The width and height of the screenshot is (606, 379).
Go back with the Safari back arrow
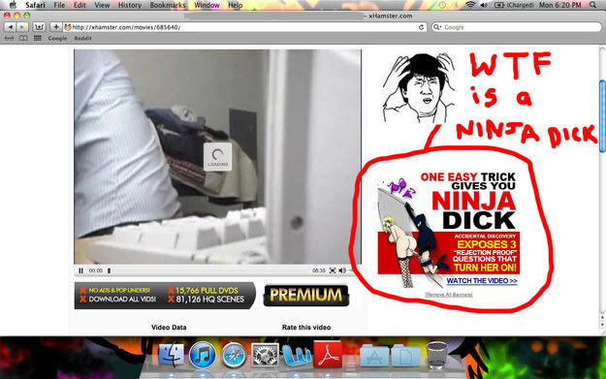11,27
